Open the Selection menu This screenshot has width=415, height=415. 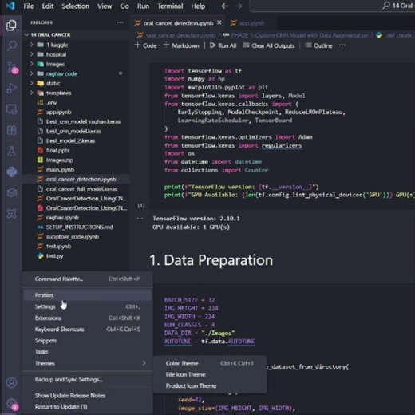(x=75, y=6)
